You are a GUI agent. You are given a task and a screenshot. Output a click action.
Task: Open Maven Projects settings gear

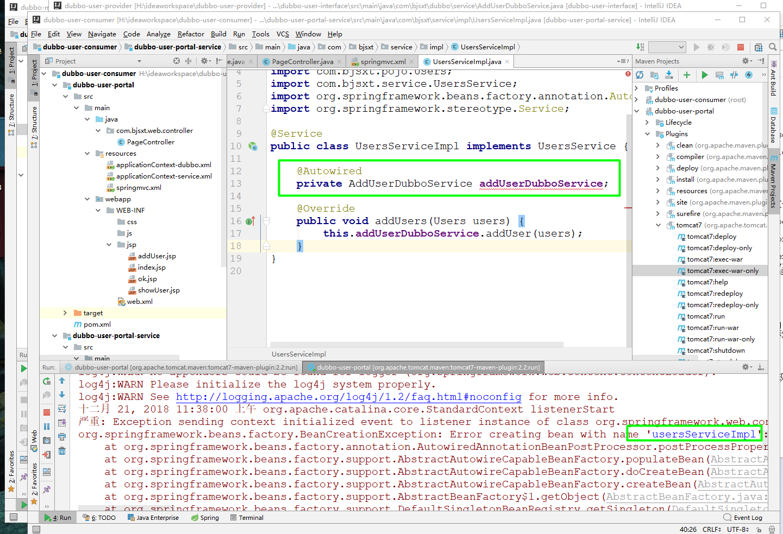(747, 61)
